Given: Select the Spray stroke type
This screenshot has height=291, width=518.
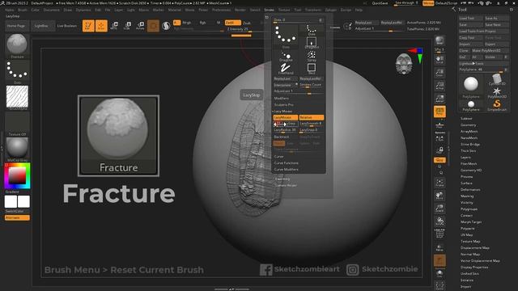Looking at the screenshot, I should pyautogui.click(x=311, y=56).
